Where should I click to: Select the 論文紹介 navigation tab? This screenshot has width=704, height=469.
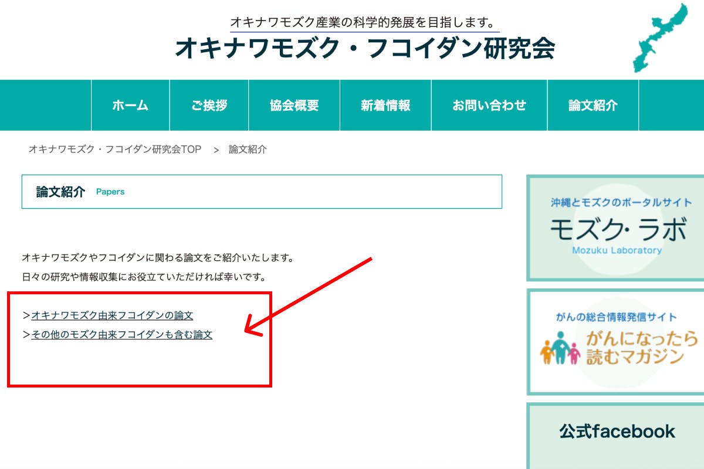(593, 106)
